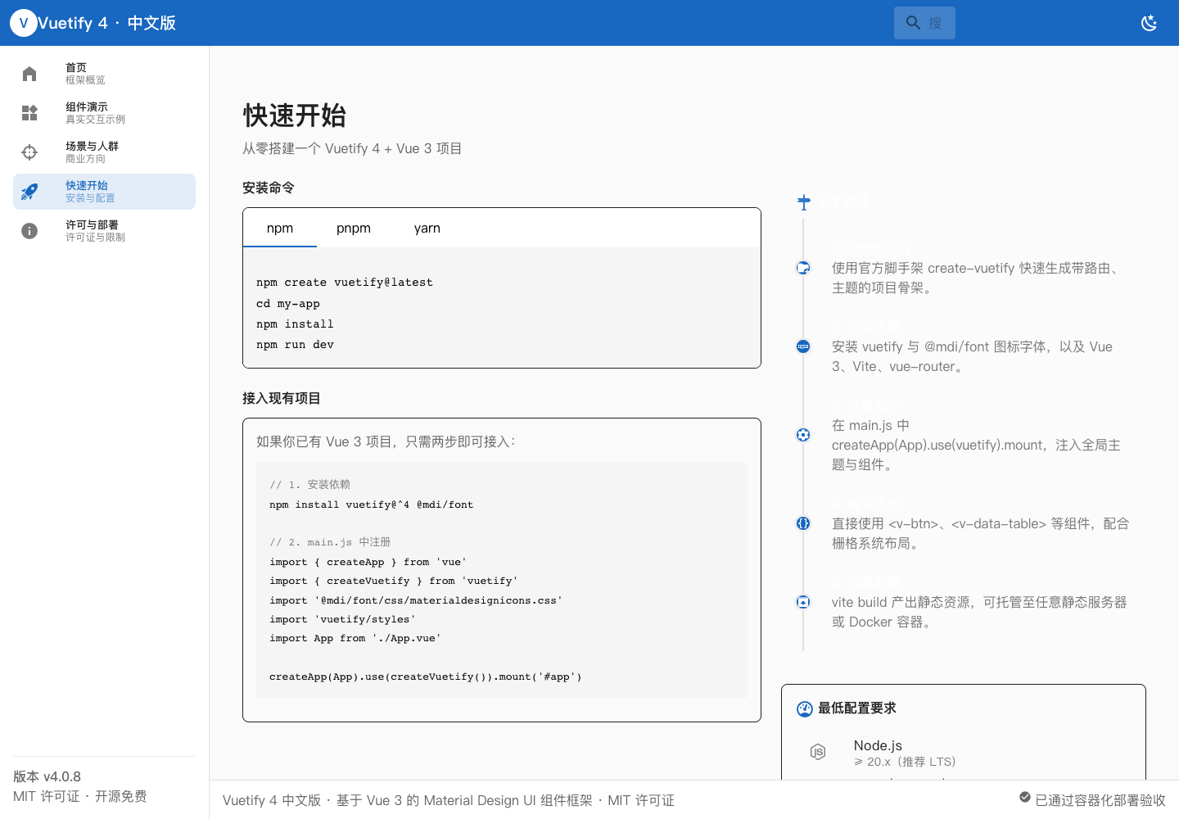Click the "import 'vuetify/styles'" code line

342,619
